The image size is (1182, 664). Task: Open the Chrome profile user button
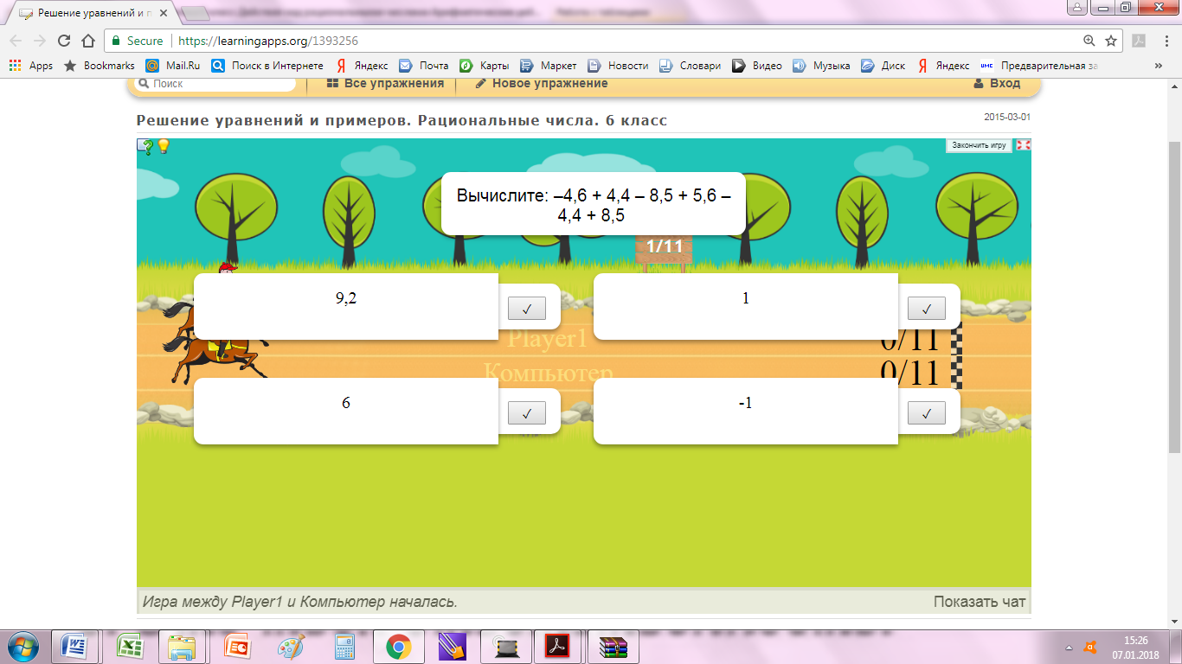click(1077, 8)
